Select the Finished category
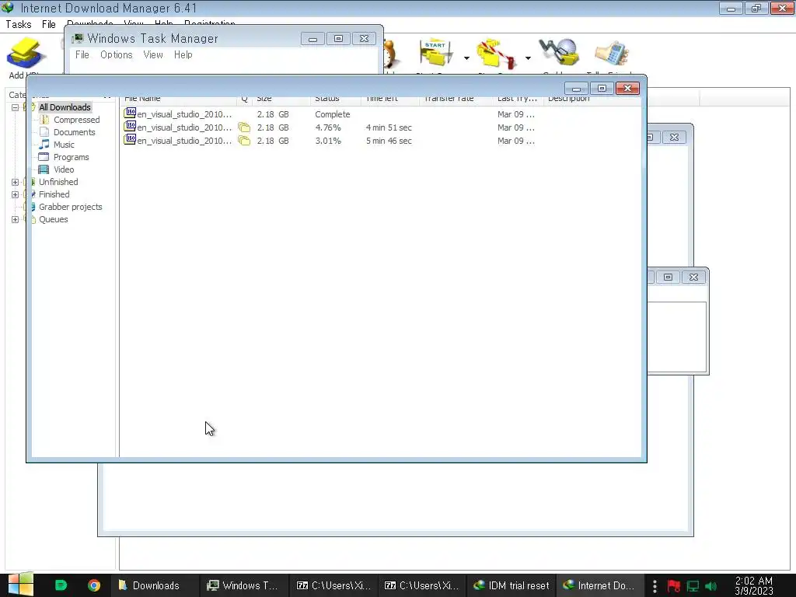Image resolution: width=796 pixels, height=597 pixels. [54, 194]
